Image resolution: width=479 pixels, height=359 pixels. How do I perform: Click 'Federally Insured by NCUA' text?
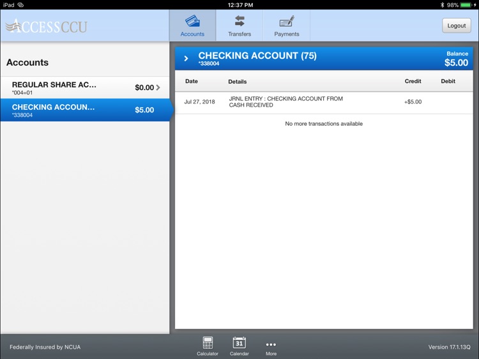[45, 347]
